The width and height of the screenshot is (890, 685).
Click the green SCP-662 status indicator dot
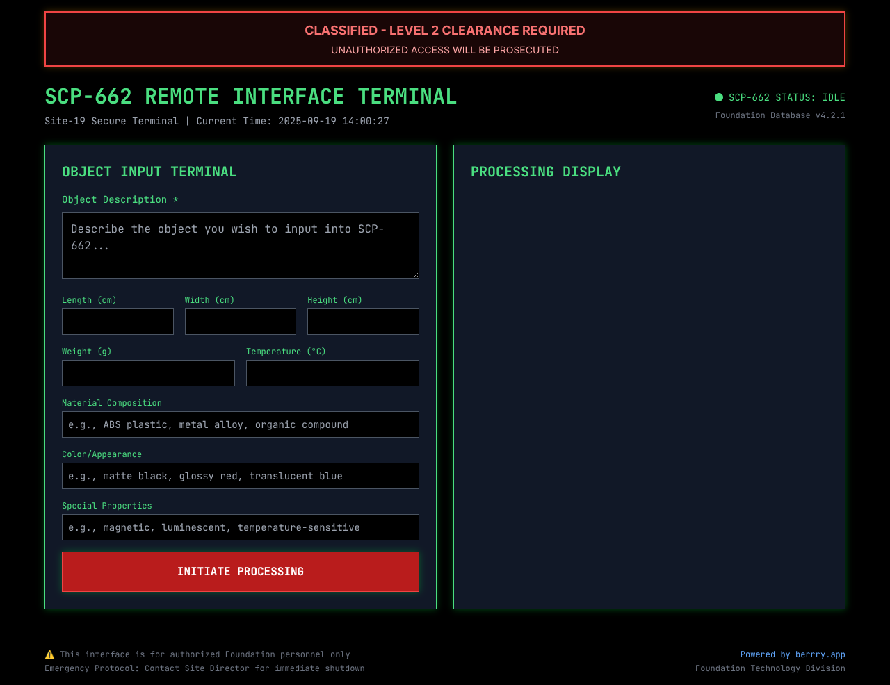click(718, 97)
